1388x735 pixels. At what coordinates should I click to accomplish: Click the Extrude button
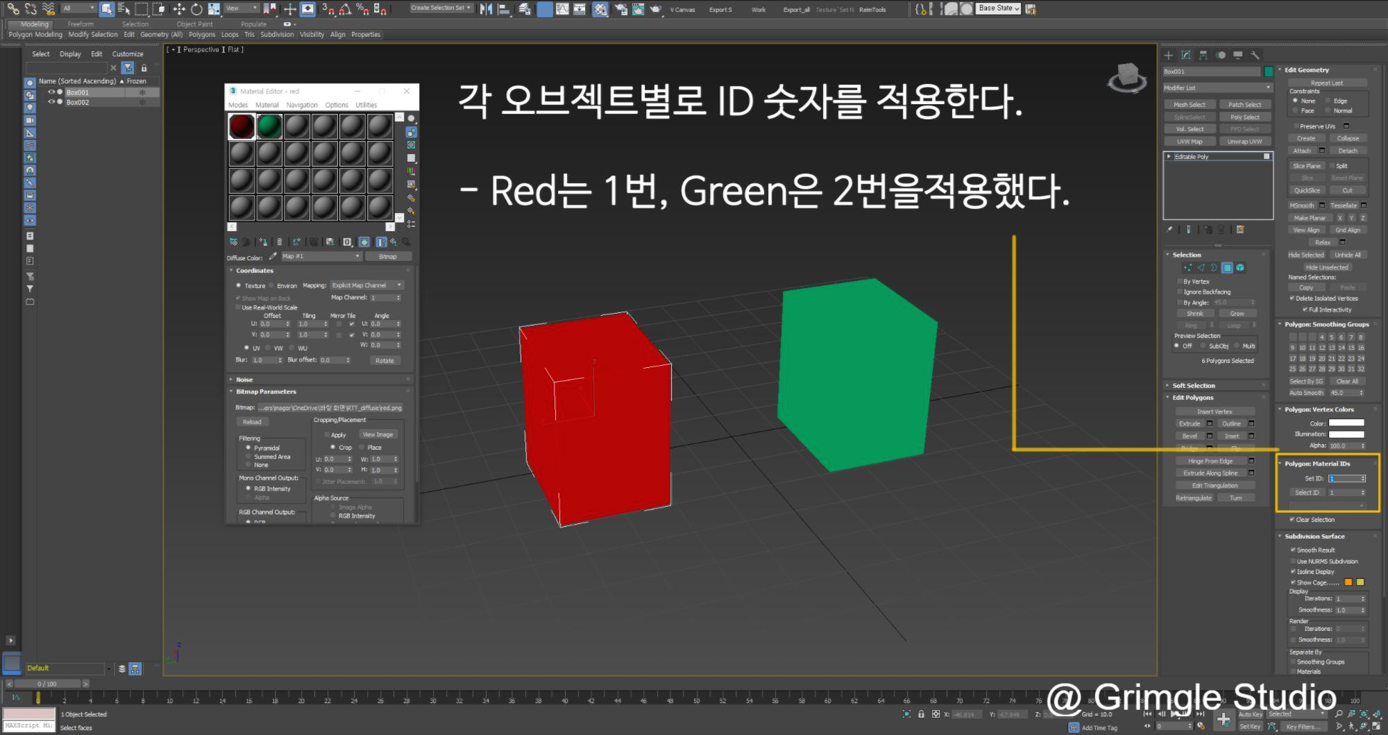tap(1190, 423)
